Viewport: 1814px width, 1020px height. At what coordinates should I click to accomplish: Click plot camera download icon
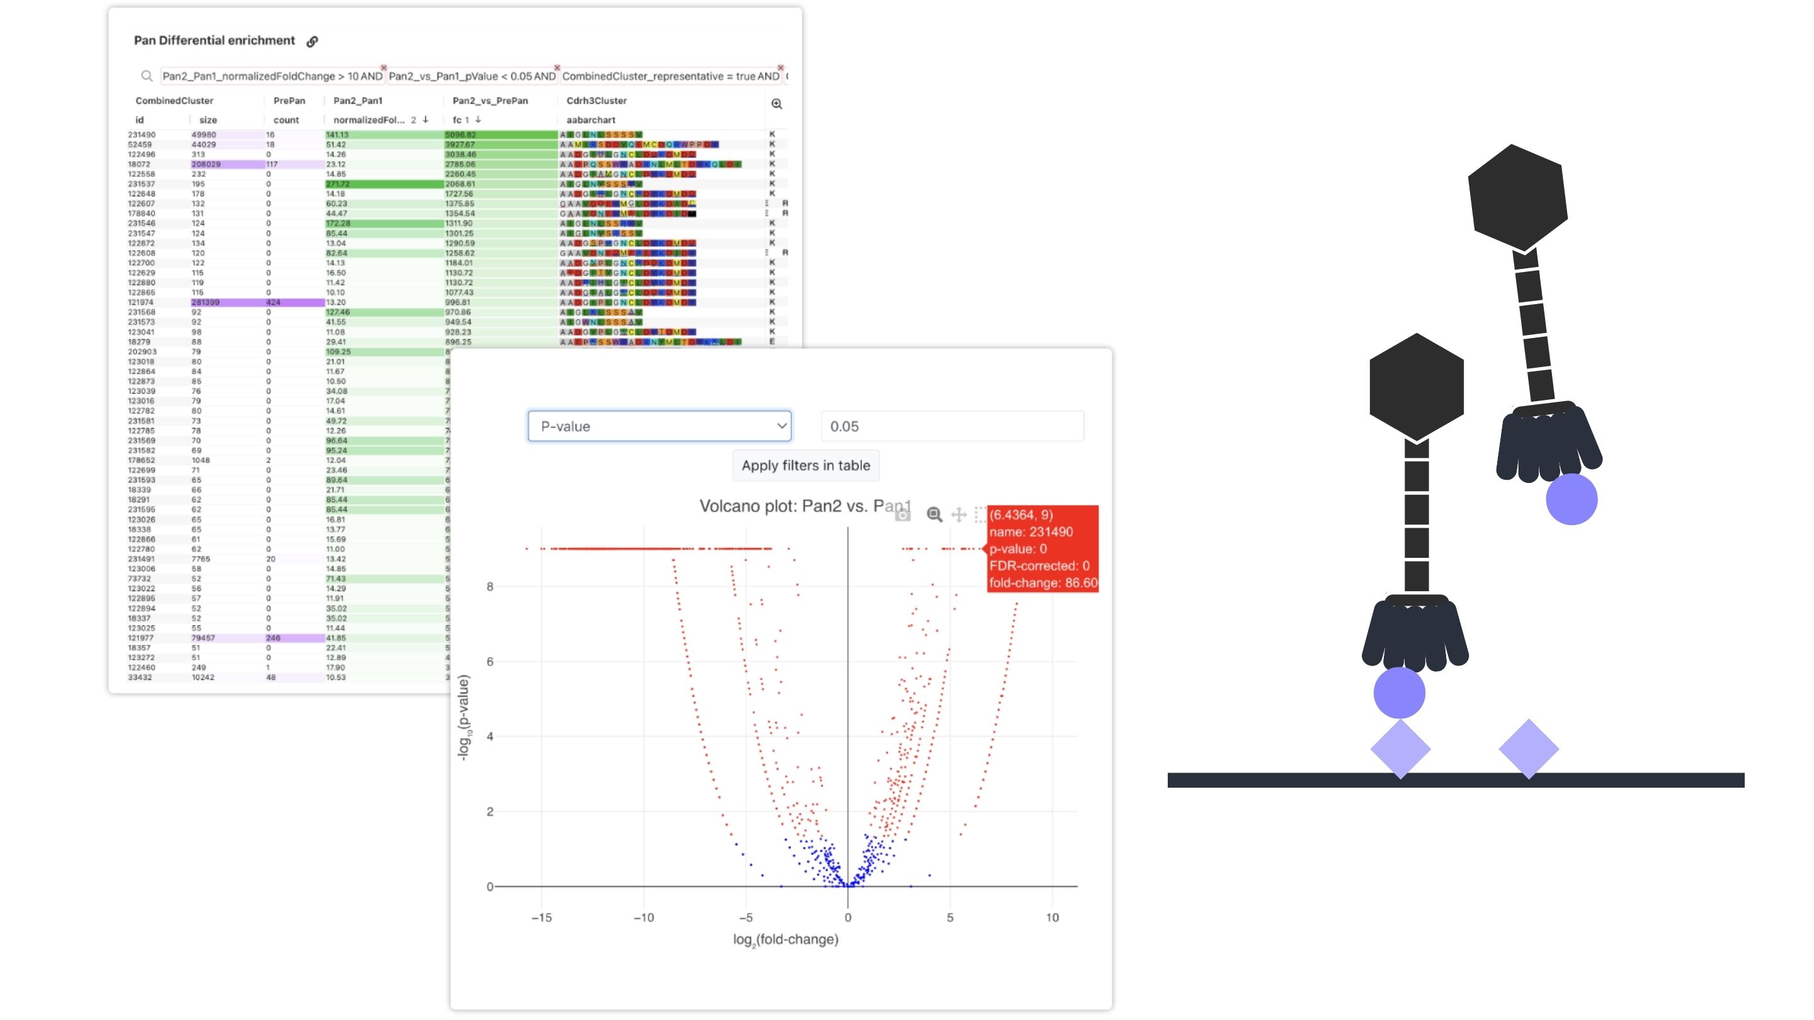point(903,515)
